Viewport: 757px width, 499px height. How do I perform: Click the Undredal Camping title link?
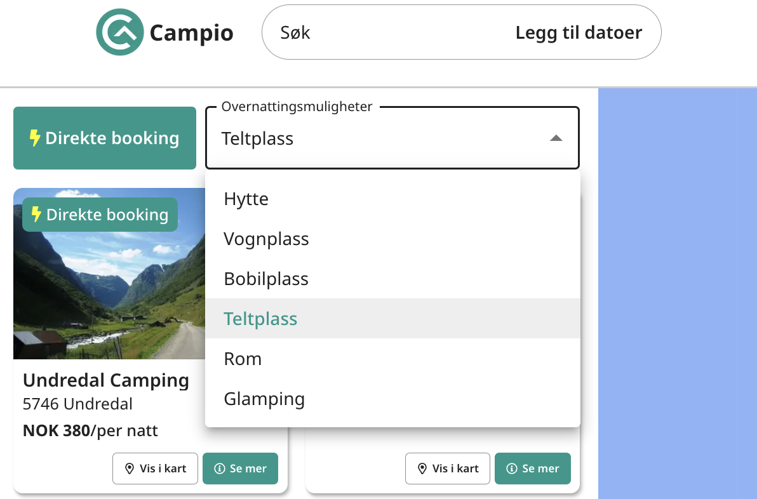(x=105, y=380)
